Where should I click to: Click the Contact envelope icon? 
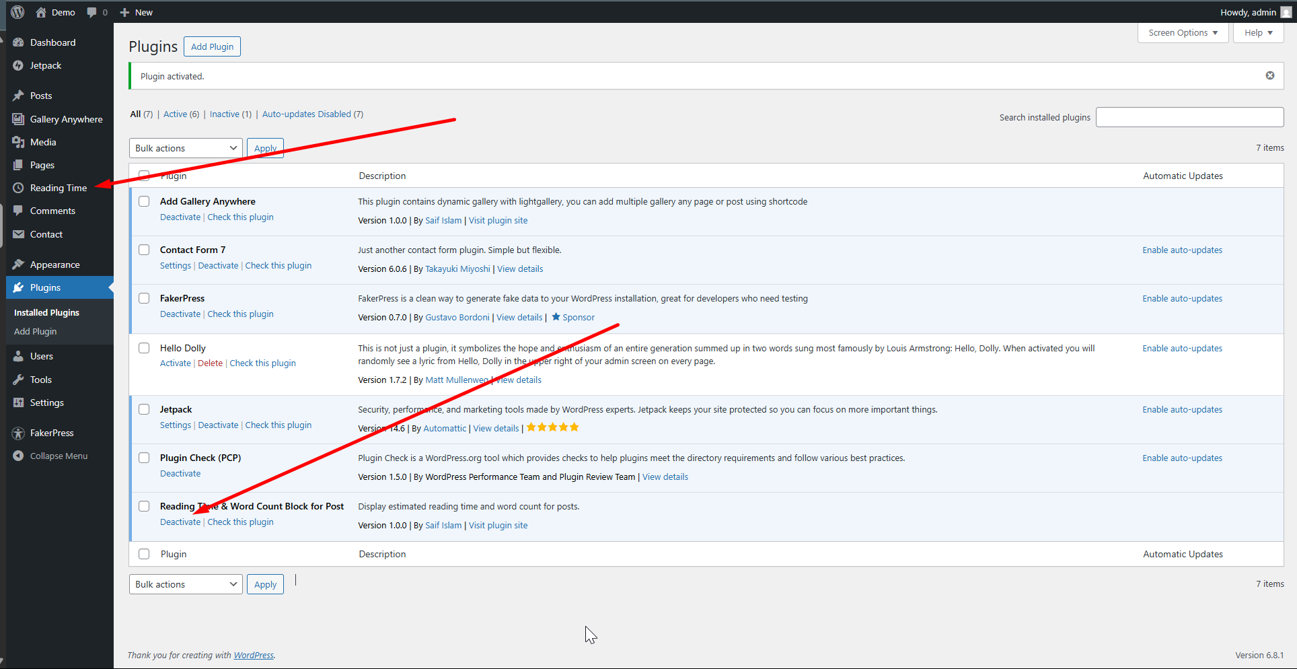(x=18, y=234)
